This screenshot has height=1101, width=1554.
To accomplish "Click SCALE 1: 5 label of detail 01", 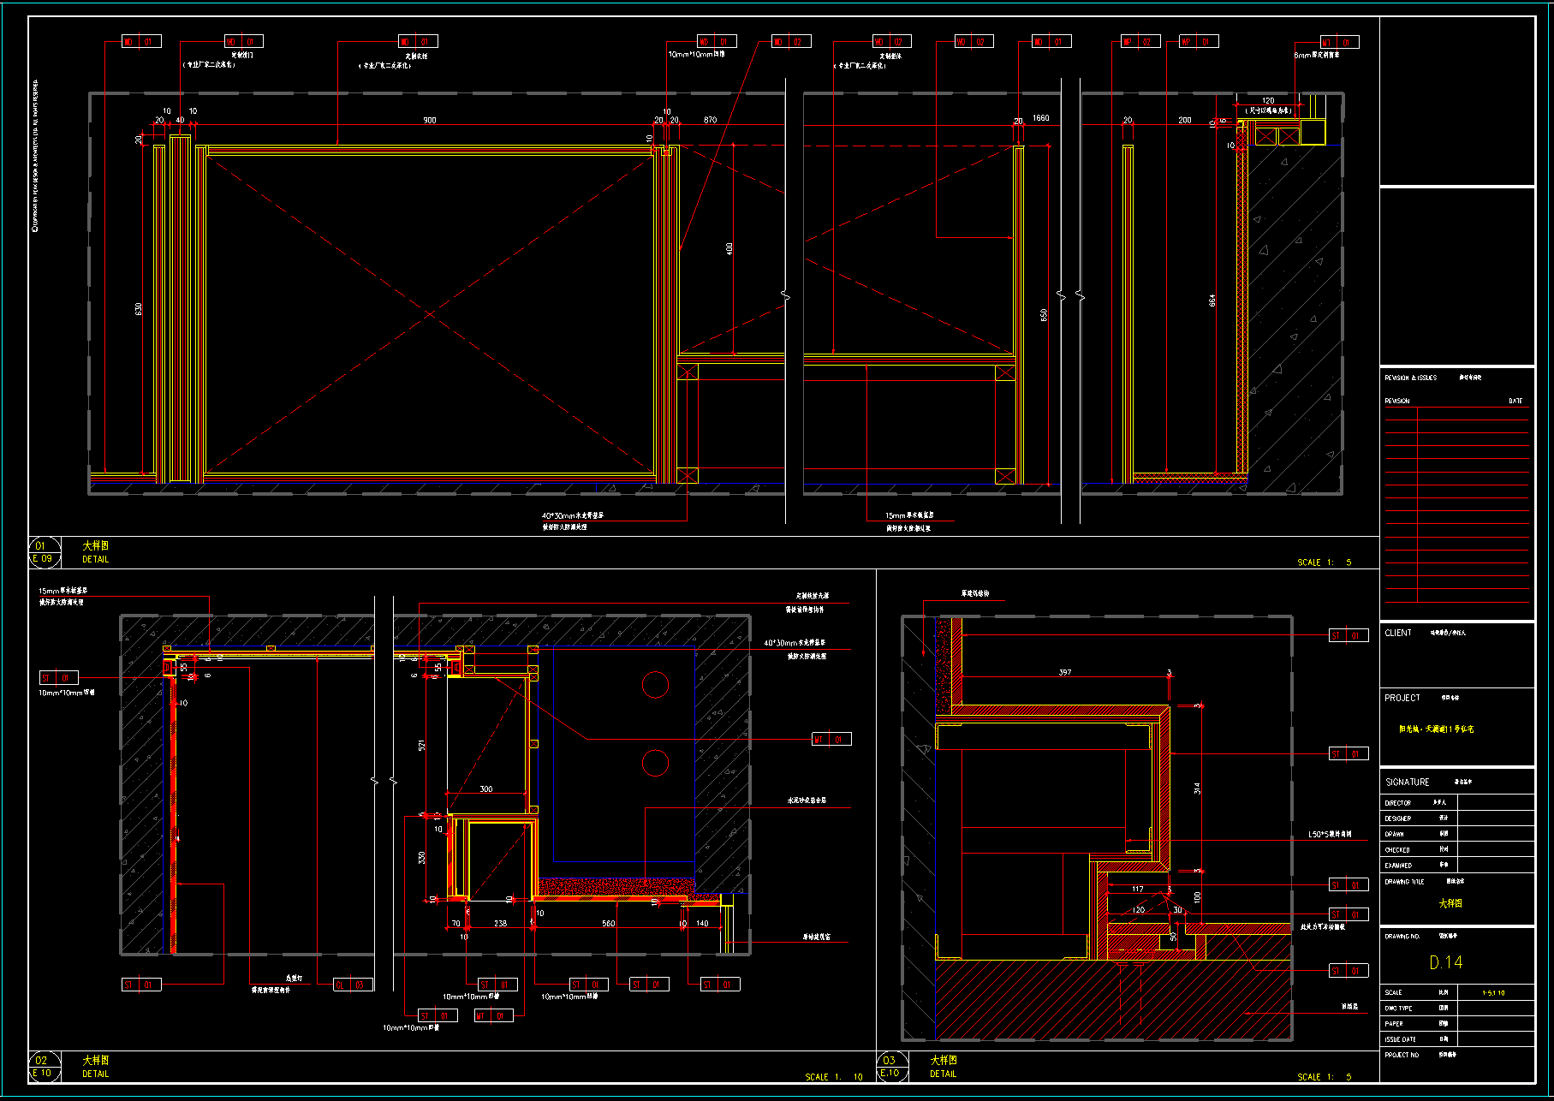I will 1325,562.
